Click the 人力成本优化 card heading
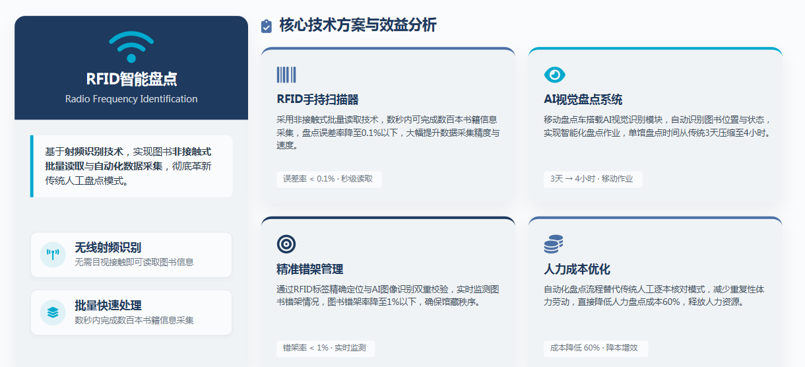This screenshot has height=367, width=805. (577, 269)
